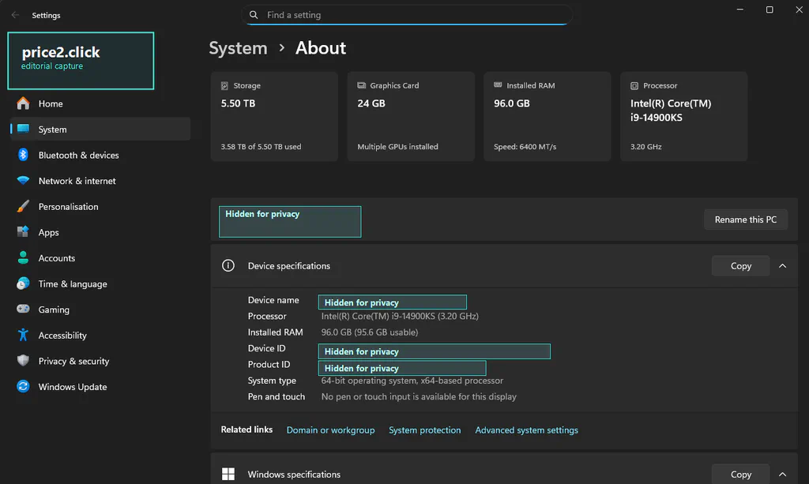Click '64-bit operating system, x64-based processor' text
This screenshot has height=484, width=809.
pyautogui.click(x=412, y=381)
